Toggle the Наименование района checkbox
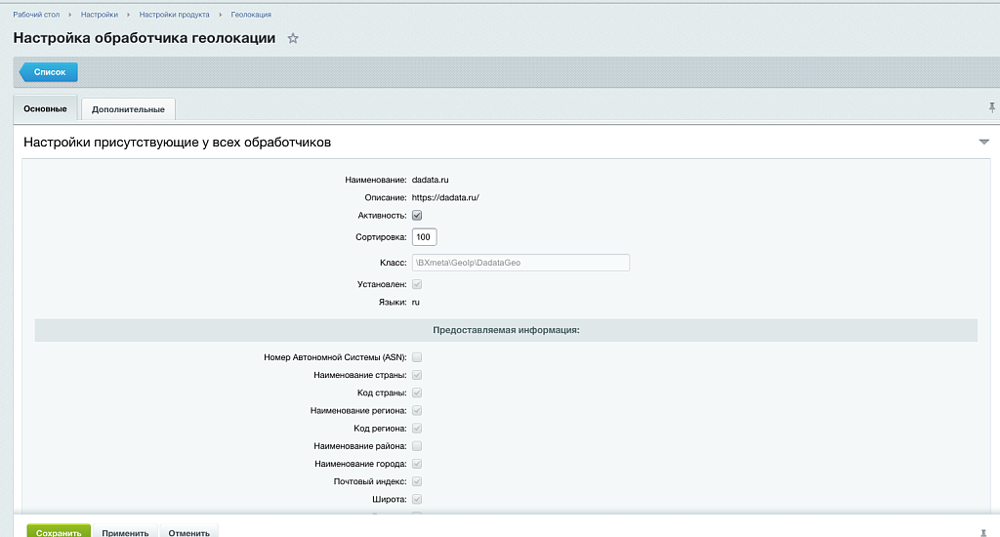Image resolution: width=1000 pixels, height=537 pixels. [x=417, y=445]
